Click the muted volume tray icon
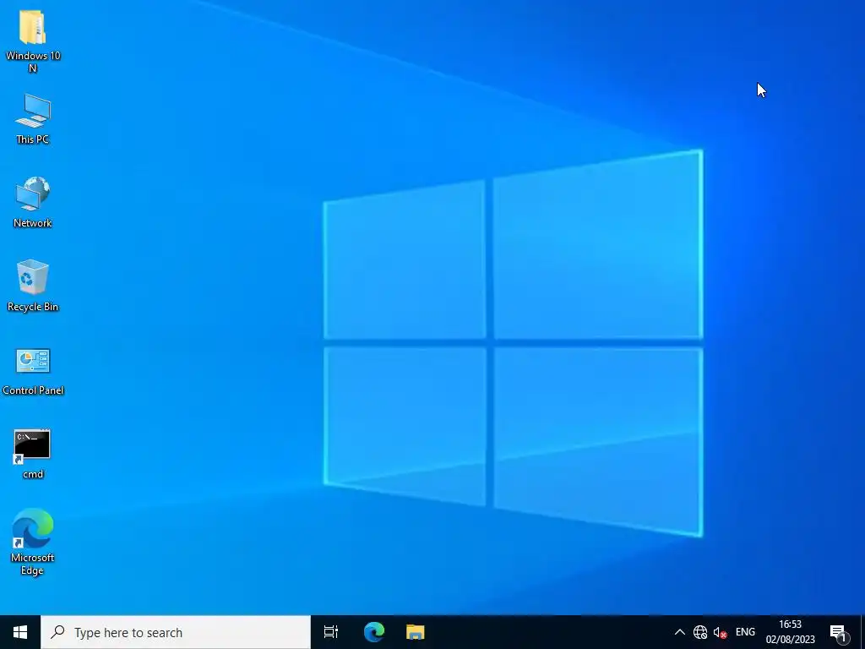The image size is (865, 649). coord(720,632)
